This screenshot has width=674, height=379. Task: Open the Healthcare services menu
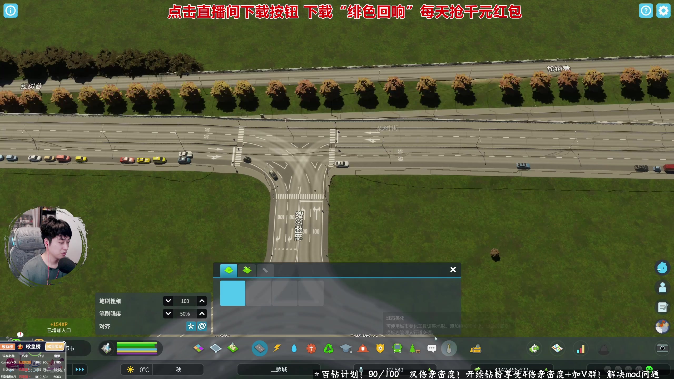(x=311, y=348)
